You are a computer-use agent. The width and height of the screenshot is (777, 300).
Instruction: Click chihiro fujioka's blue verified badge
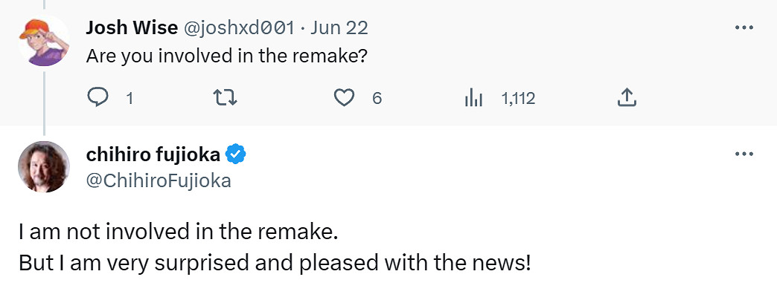click(236, 155)
